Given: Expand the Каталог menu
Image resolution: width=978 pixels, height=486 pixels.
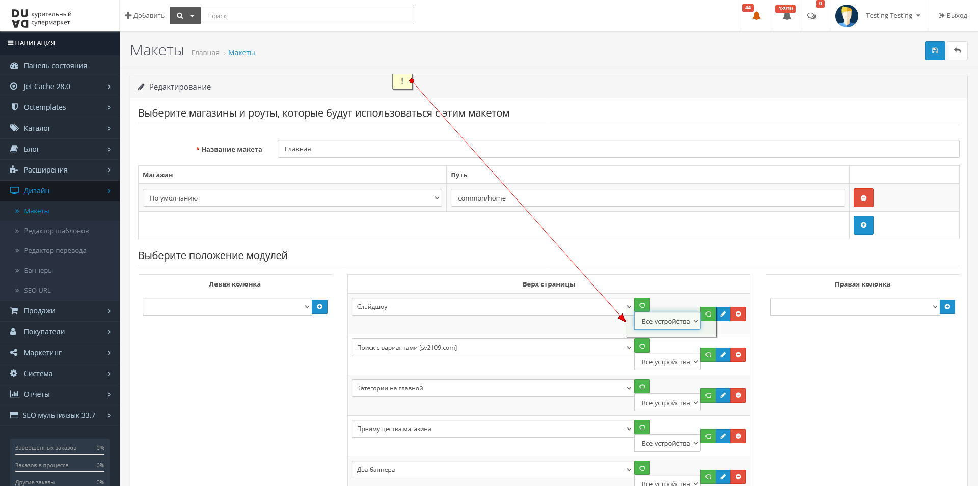Looking at the screenshot, I should click(60, 128).
